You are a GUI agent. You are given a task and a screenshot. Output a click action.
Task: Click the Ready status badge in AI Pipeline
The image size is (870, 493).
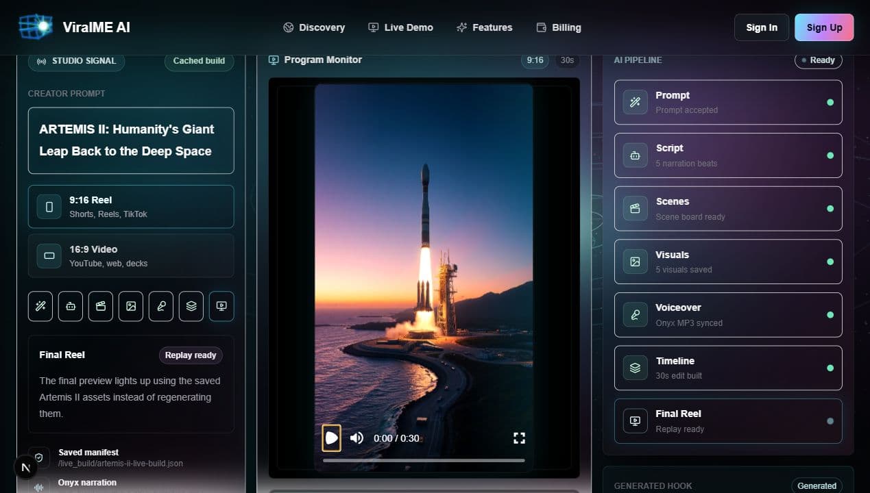click(819, 60)
